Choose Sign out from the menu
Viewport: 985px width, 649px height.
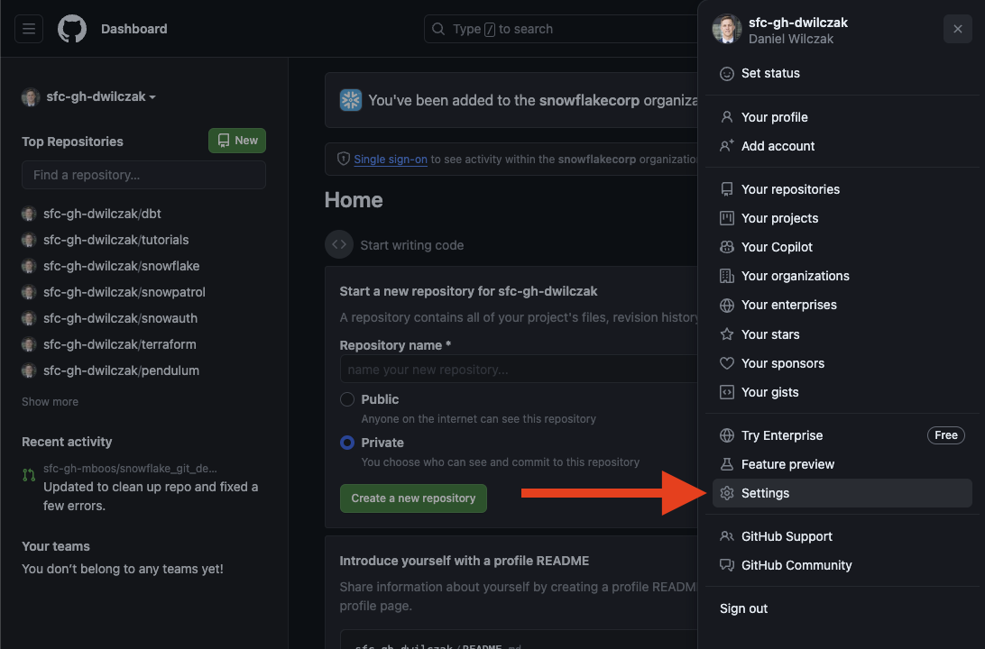tap(744, 608)
